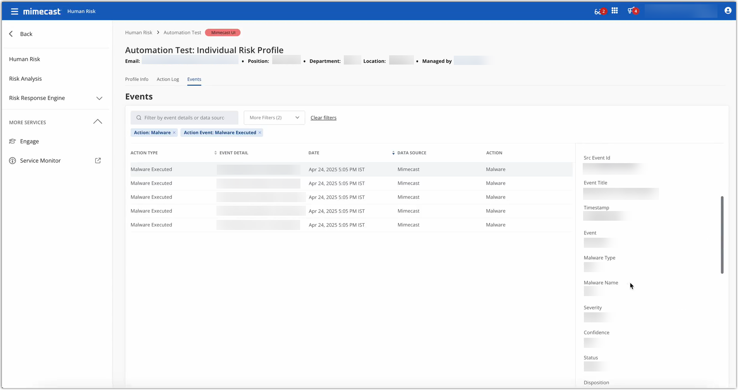Go to Human Risk breadcrumb
The image size is (738, 390).
click(x=139, y=32)
